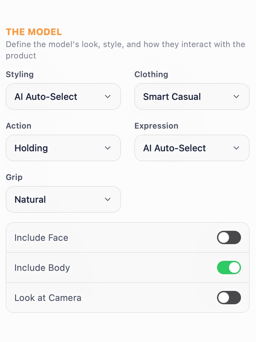Viewport: 256px width, 342px height.
Task: Click the chevron arrow in the Grip field
Action: pos(107,199)
